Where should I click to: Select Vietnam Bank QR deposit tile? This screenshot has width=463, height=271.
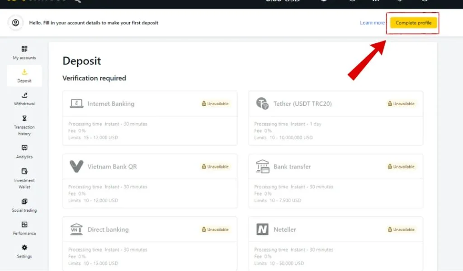click(150, 166)
